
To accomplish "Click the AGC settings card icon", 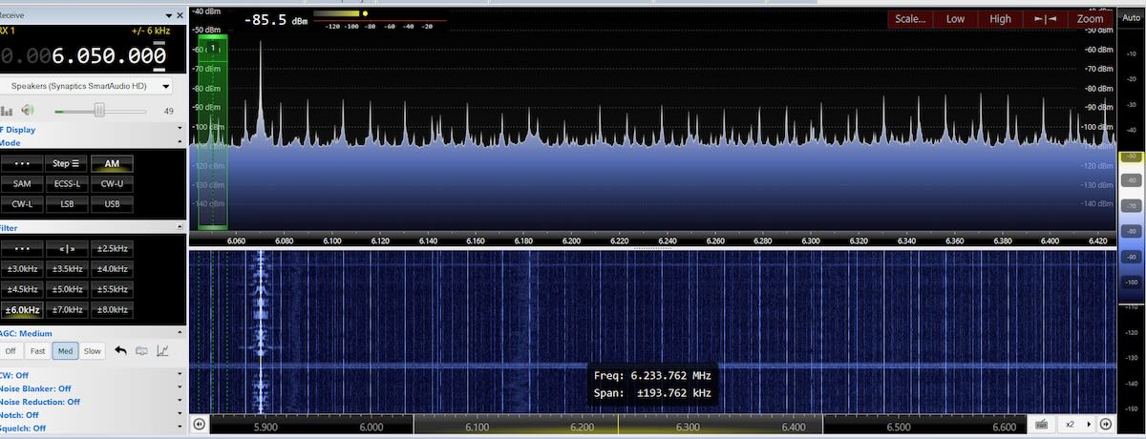I will (142, 351).
